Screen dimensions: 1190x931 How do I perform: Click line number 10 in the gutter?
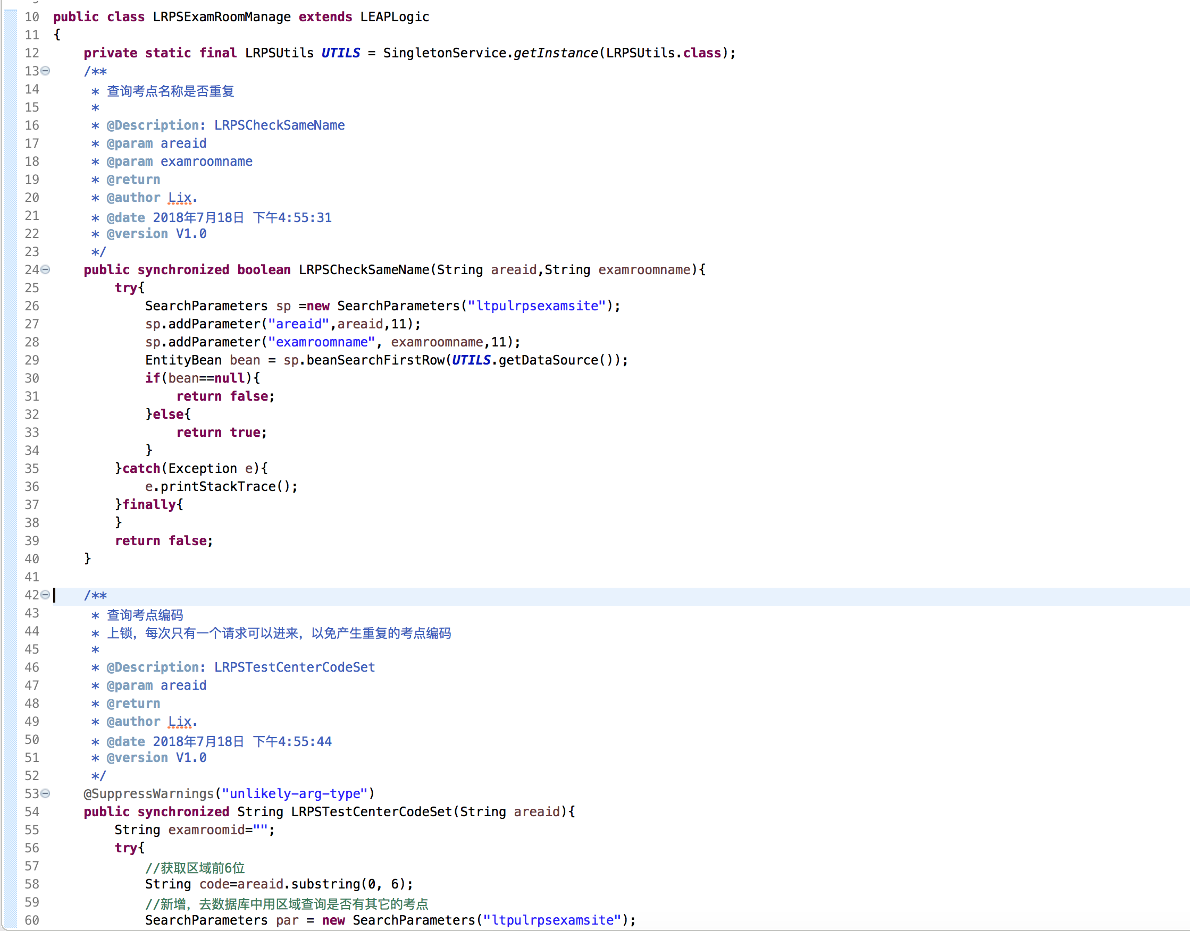click(32, 17)
